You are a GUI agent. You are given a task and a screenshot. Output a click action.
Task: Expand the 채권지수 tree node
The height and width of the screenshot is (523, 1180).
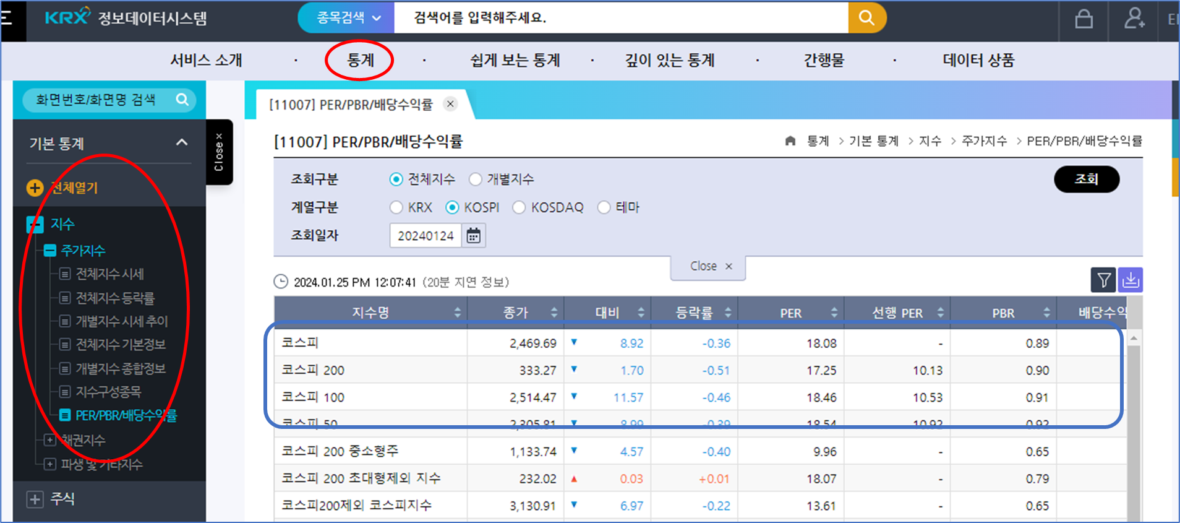click(50, 440)
